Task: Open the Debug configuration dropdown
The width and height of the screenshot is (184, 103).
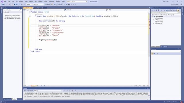Action: tap(29, 4)
